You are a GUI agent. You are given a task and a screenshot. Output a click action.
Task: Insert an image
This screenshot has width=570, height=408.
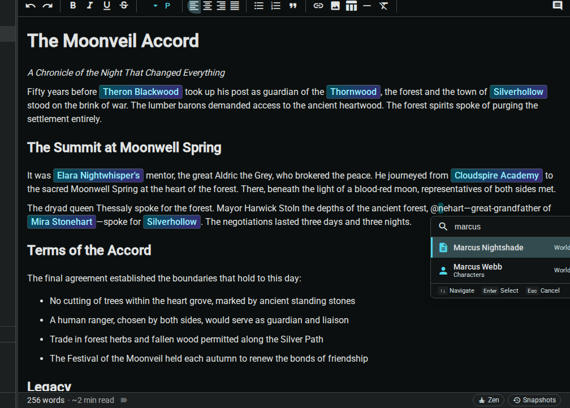click(x=335, y=6)
